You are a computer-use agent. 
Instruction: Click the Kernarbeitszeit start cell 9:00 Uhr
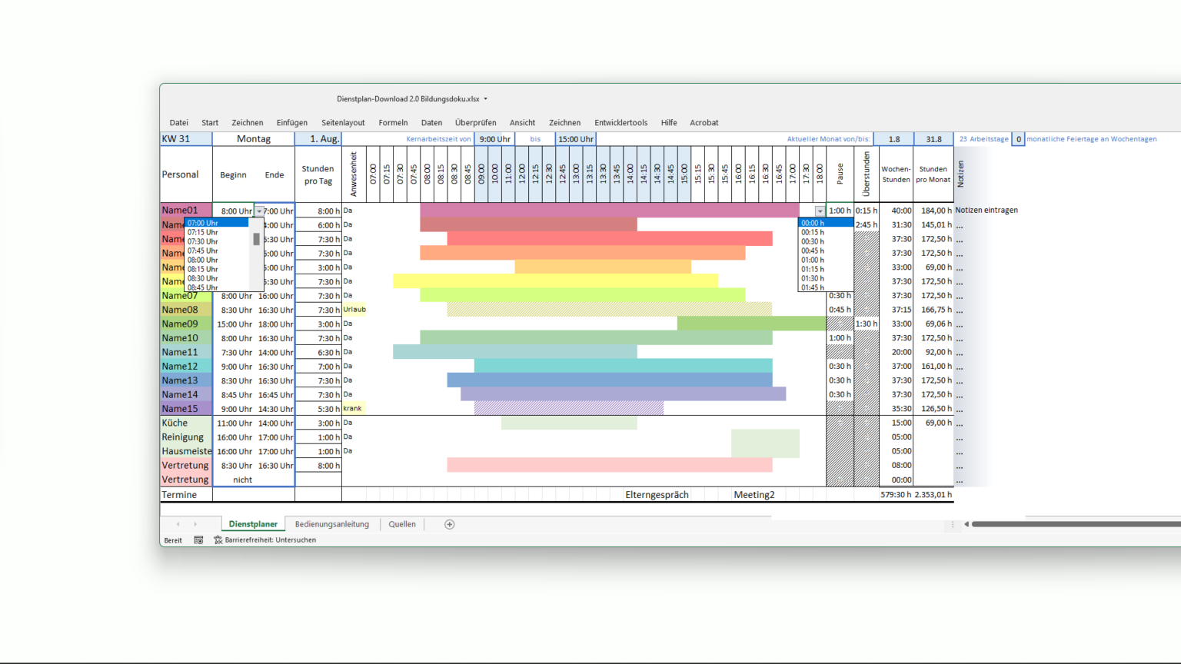(x=494, y=139)
